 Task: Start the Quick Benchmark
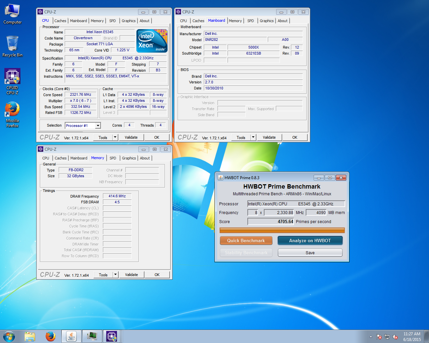pos(246,241)
